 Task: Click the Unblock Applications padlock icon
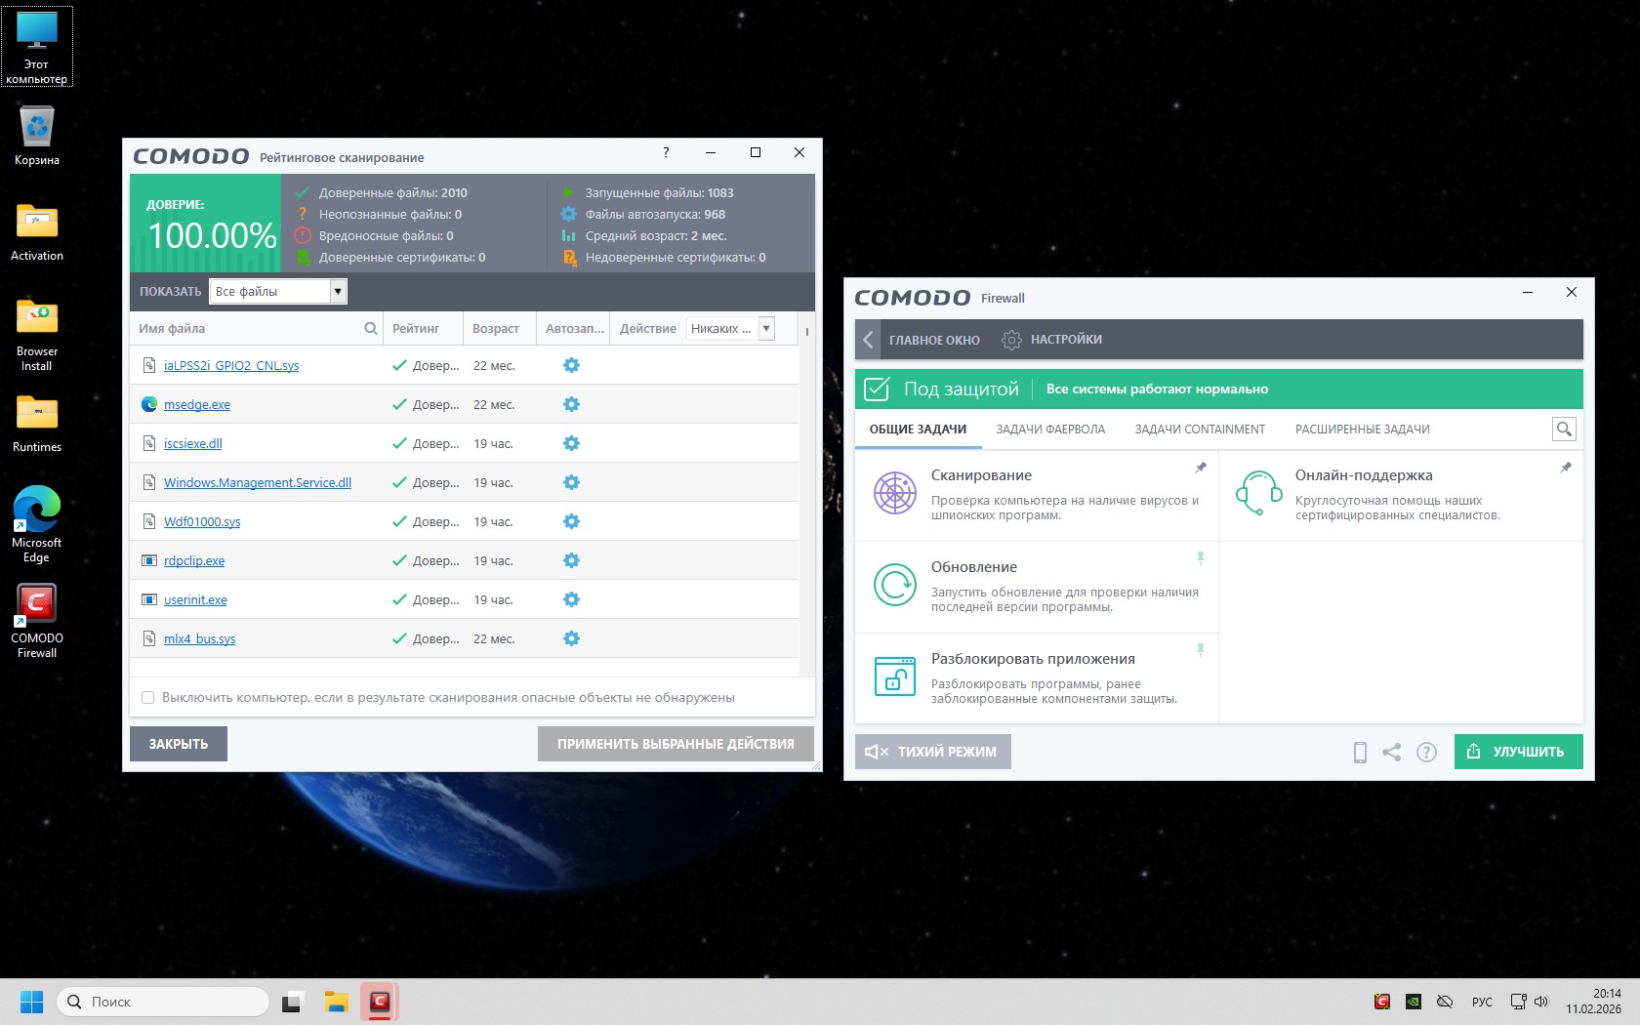click(x=894, y=676)
